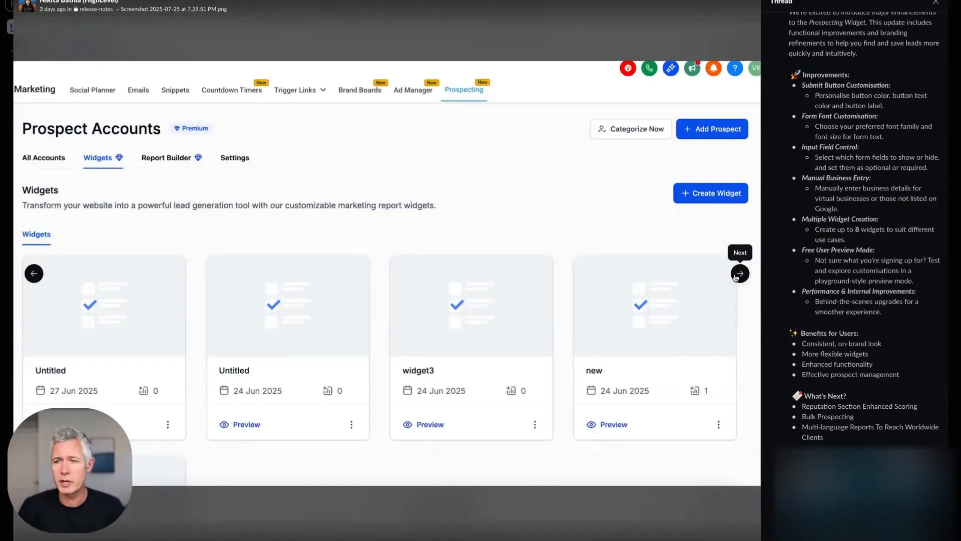Switch to the Report Builder tab

[x=166, y=158]
